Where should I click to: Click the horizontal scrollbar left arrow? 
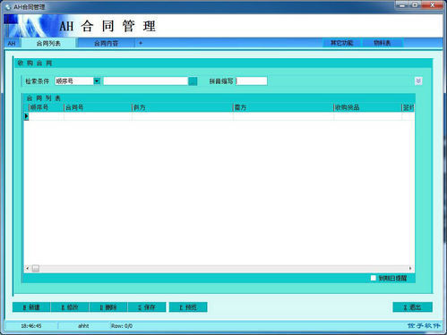27,269
